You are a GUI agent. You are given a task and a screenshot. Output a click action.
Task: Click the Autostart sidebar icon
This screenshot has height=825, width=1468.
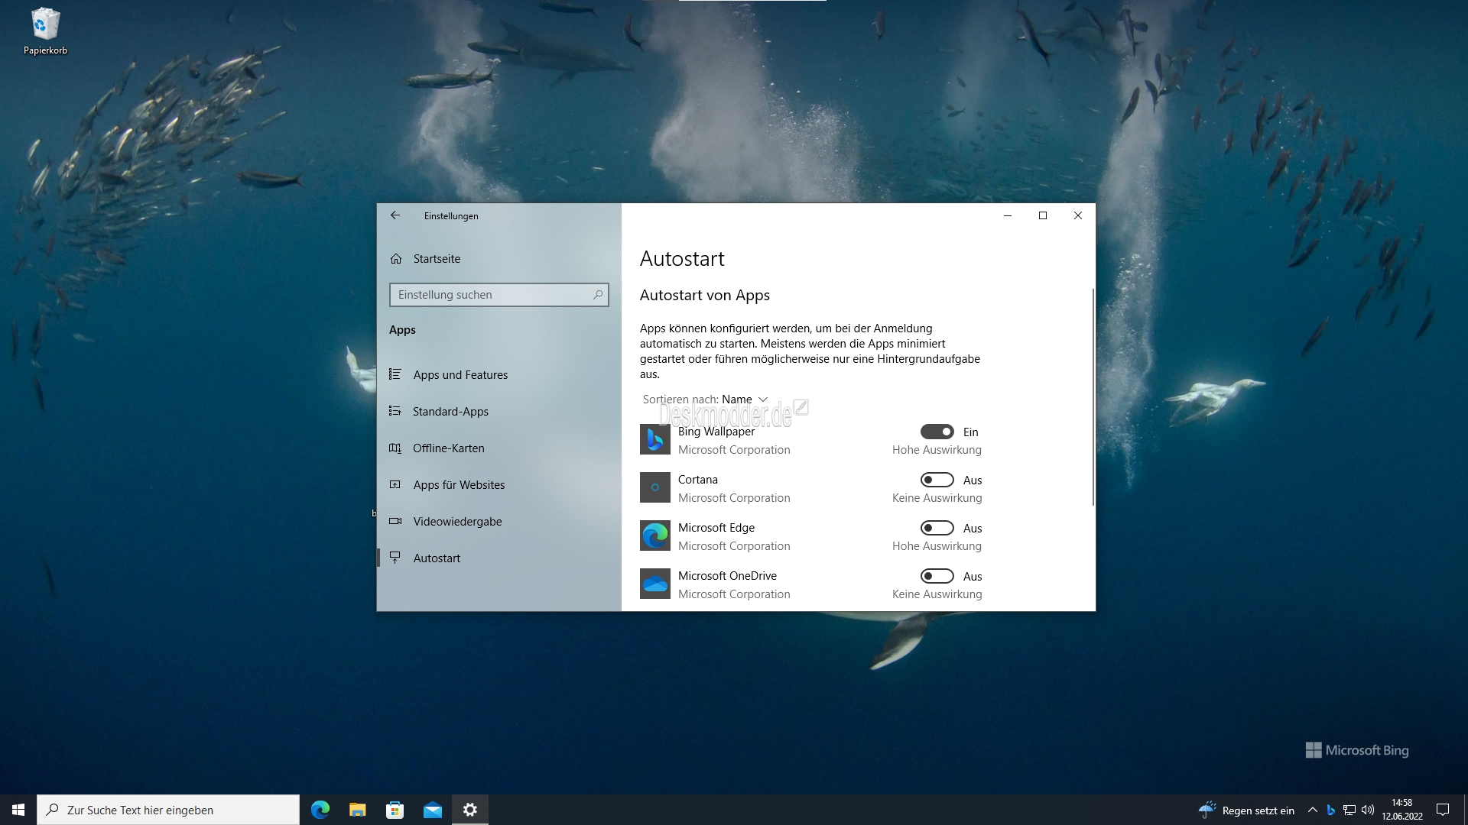(x=395, y=558)
